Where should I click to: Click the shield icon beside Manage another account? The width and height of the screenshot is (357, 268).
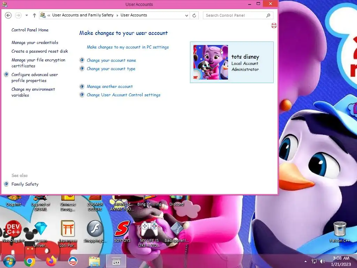click(x=82, y=87)
